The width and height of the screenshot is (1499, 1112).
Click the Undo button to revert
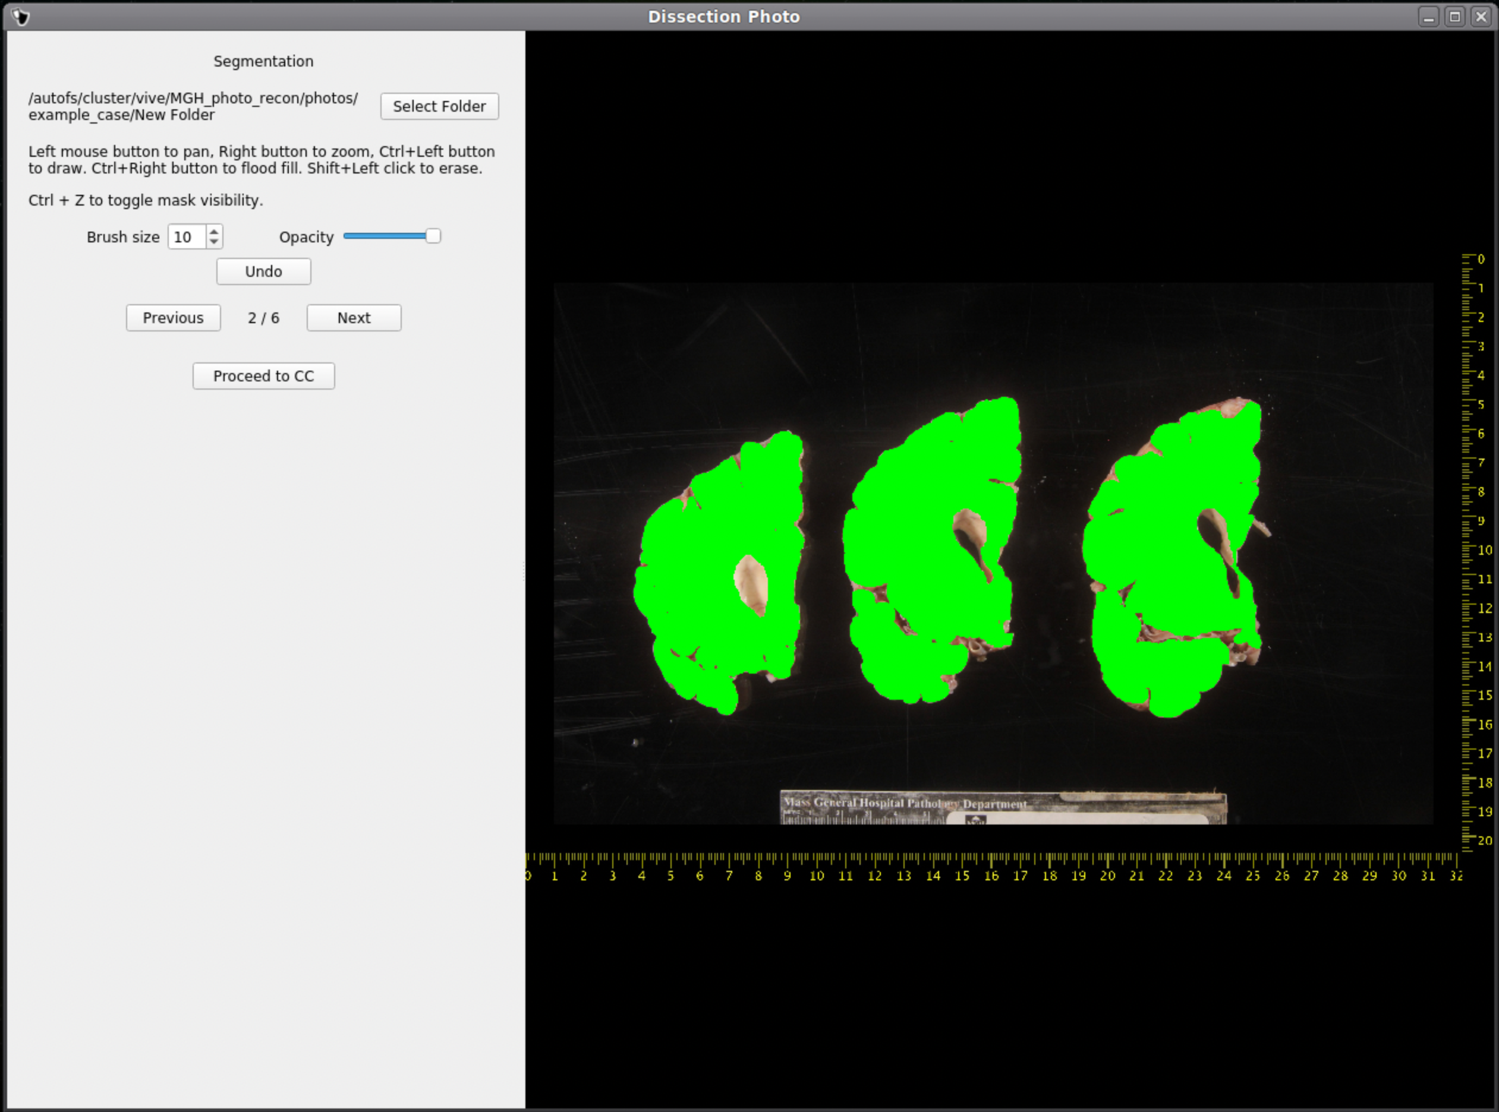pos(264,271)
